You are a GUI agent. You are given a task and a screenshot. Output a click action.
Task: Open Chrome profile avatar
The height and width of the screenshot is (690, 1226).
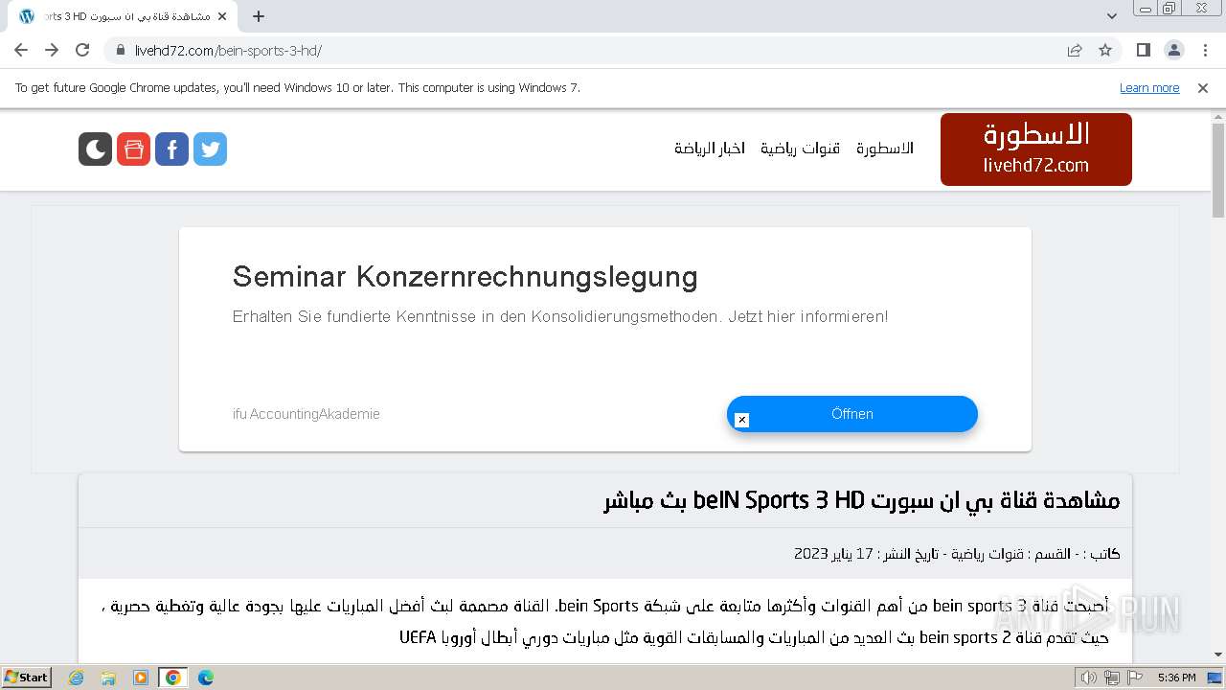pyautogui.click(x=1174, y=50)
